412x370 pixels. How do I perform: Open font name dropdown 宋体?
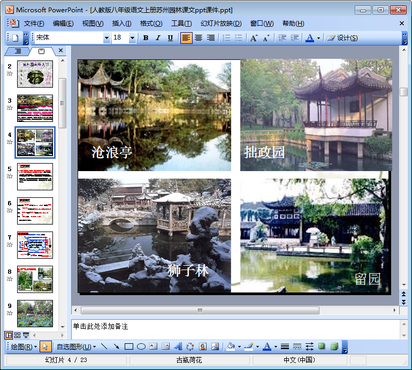click(106, 38)
